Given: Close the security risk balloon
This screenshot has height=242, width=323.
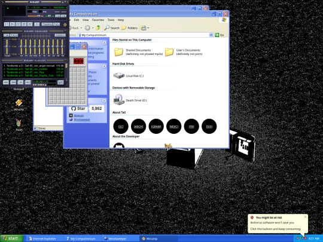Looking at the screenshot, I should 305,217.
